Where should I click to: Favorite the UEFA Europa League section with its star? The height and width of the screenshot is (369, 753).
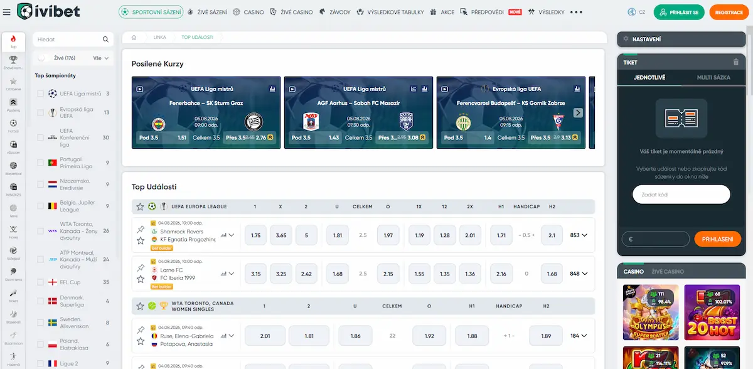coord(140,206)
